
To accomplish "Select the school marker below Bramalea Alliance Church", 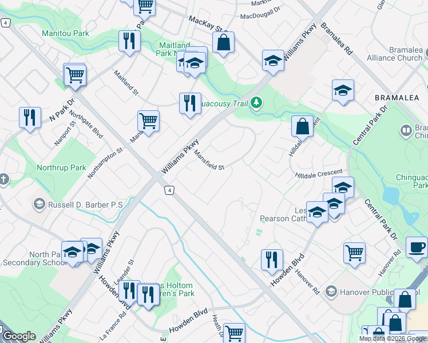I will [x=343, y=91].
